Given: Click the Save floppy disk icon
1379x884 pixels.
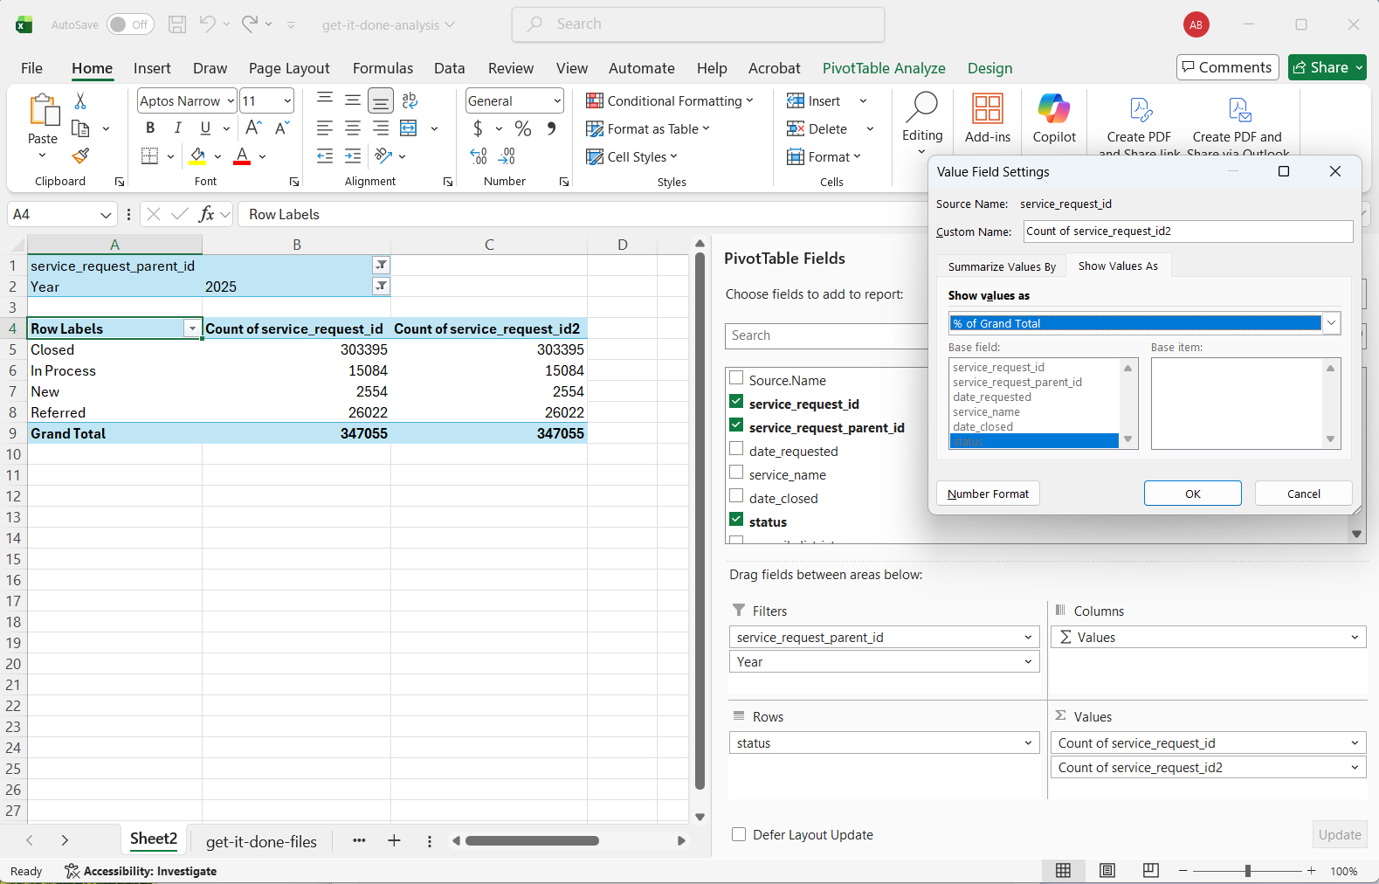Looking at the screenshot, I should pyautogui.click(x=177, y=24).
